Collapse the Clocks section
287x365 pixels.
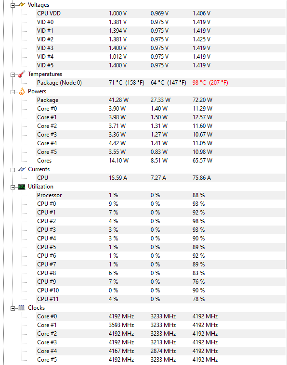click(13, 308)
